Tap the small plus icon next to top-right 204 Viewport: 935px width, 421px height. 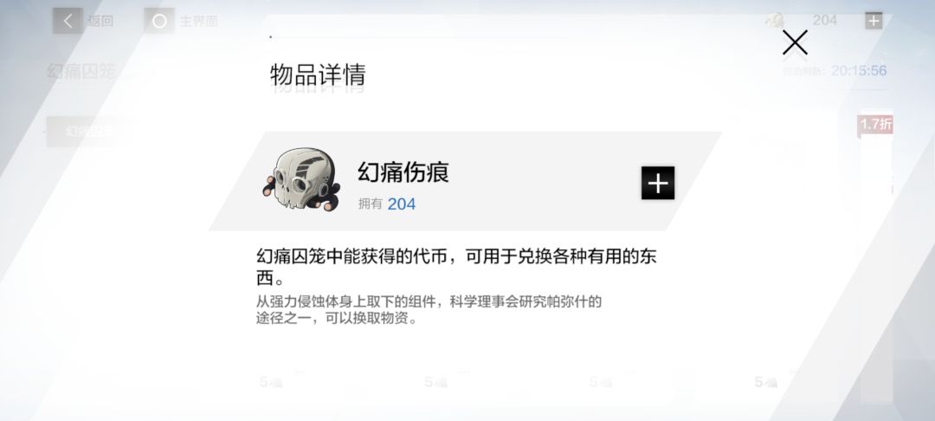click(x=873, y=21)
